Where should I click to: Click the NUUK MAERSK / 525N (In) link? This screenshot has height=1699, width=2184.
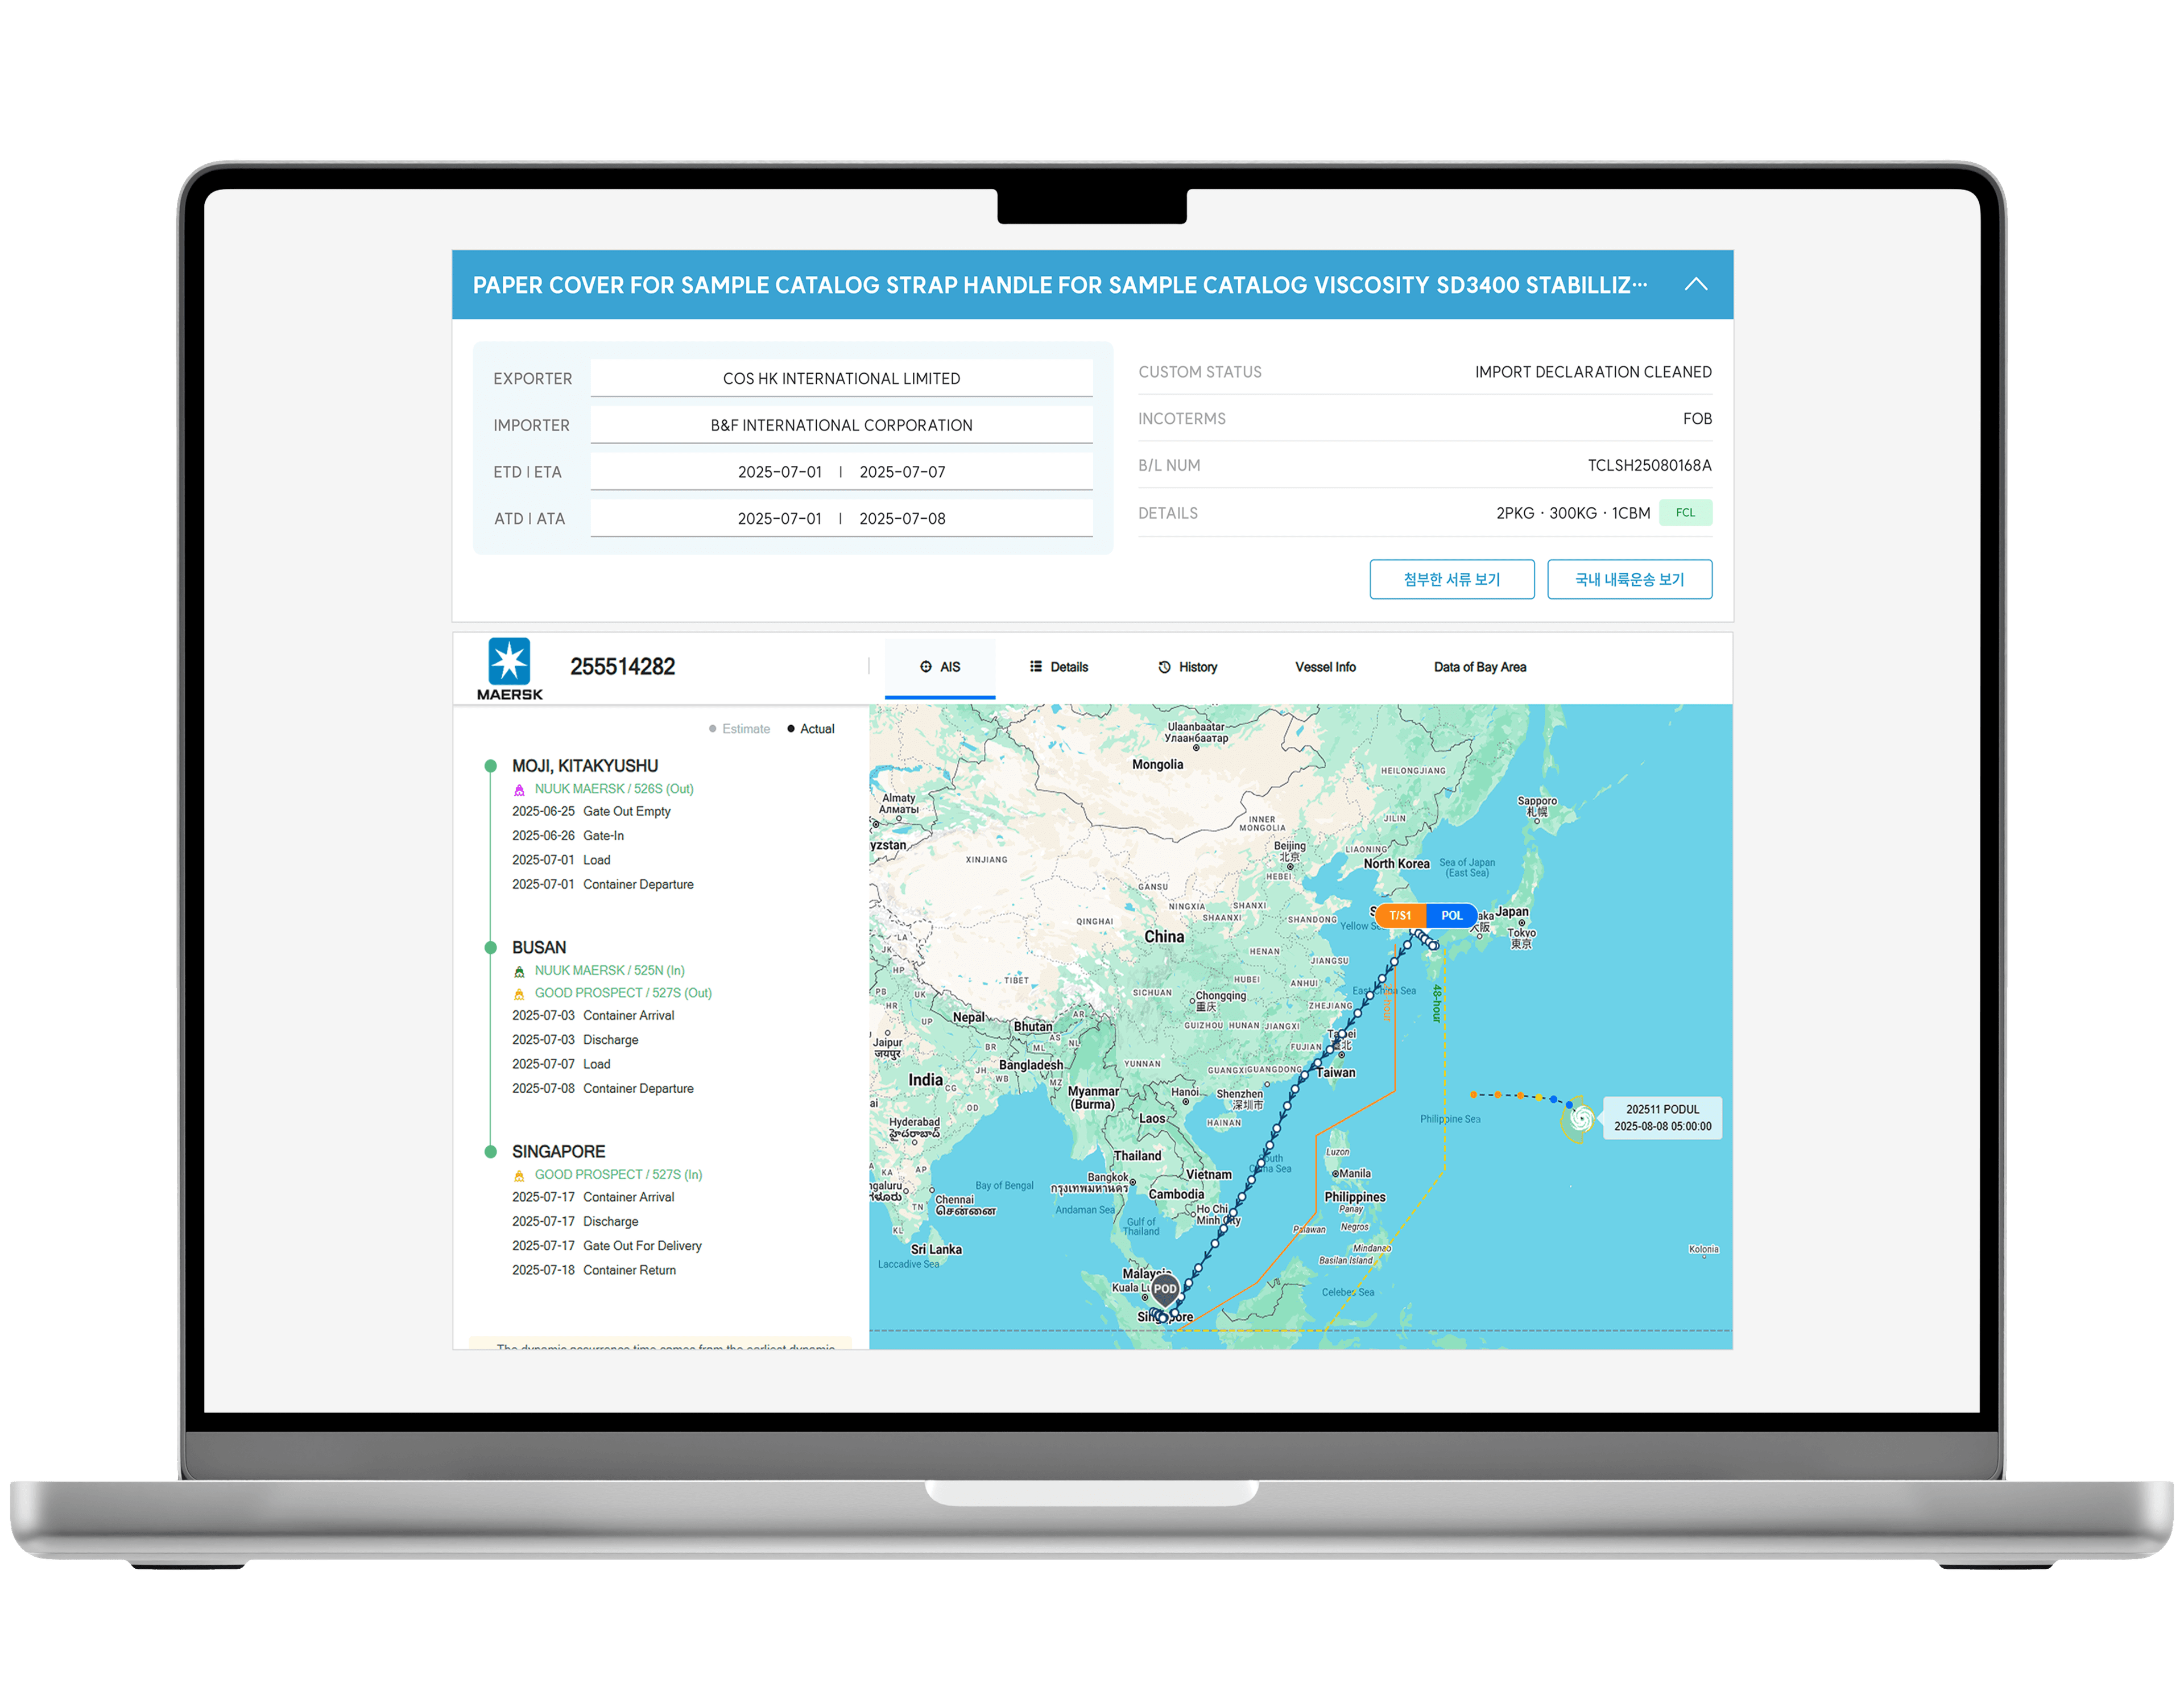(609, 971)
